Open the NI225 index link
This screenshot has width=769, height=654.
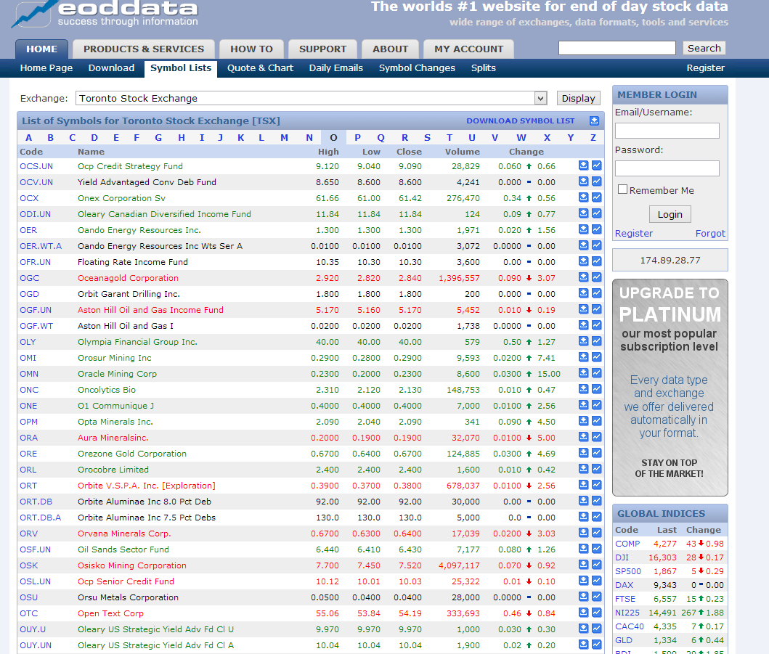tap(627, 613)
